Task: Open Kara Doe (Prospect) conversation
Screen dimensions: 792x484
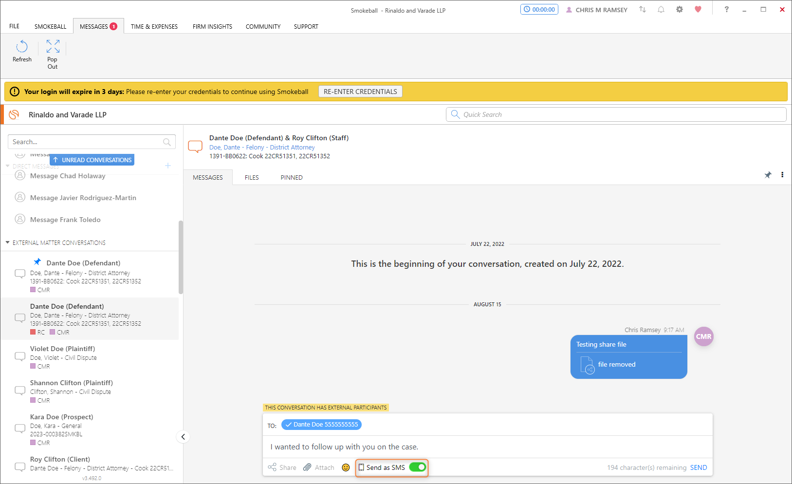Action: (90, 429)
